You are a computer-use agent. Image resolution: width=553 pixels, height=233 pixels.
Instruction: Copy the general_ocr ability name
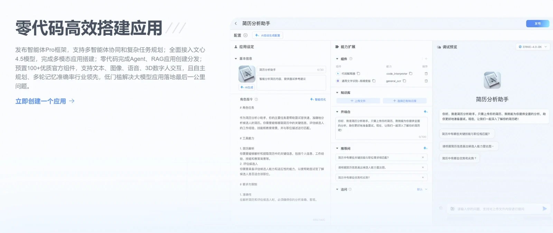(404, 81)
